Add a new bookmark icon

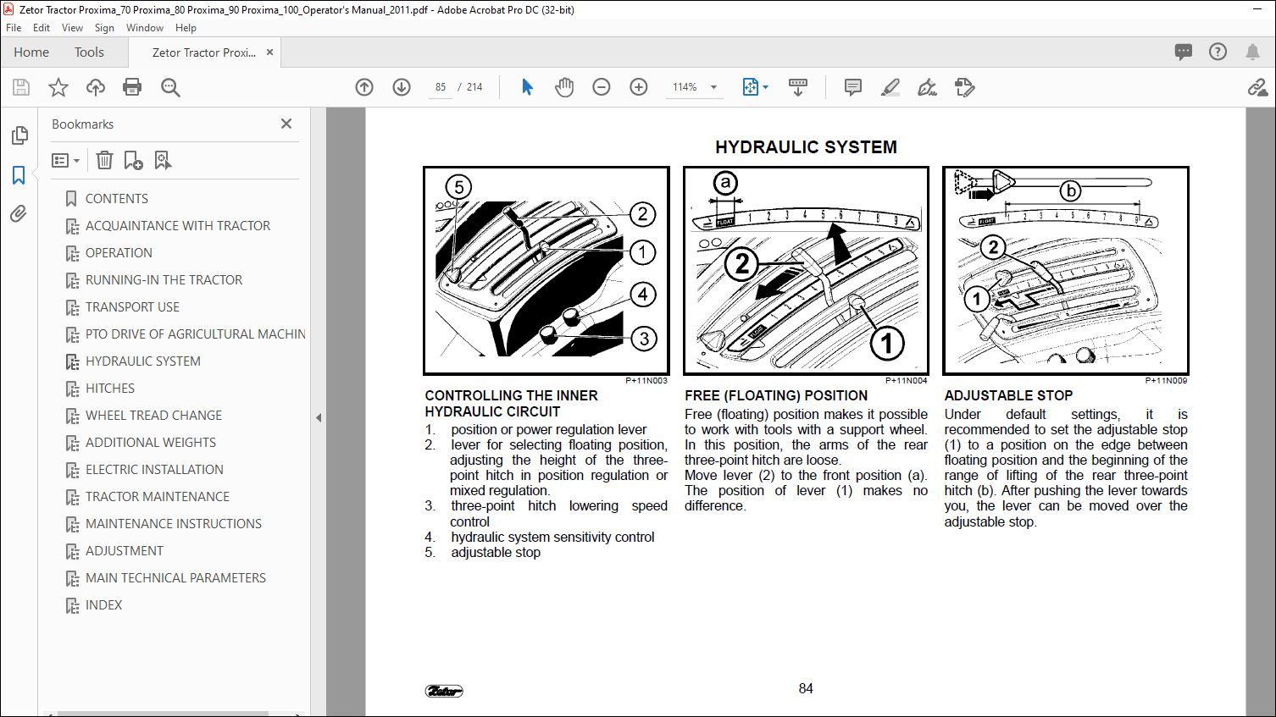click(133, 160)
